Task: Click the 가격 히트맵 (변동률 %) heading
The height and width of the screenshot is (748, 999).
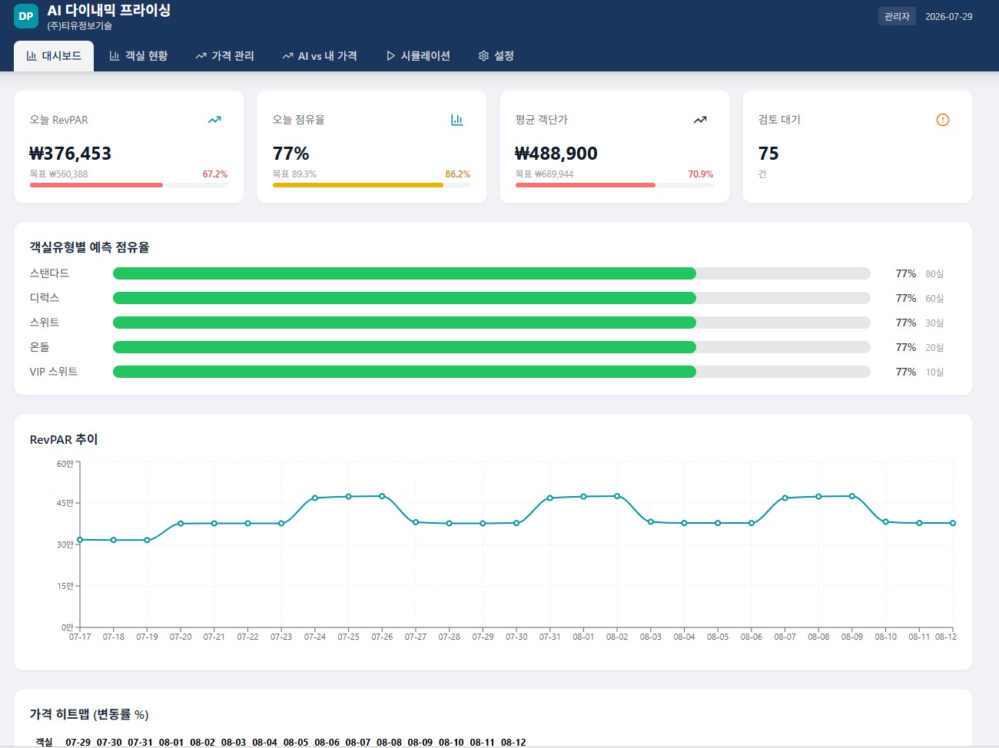Action: tap(89, 714)
